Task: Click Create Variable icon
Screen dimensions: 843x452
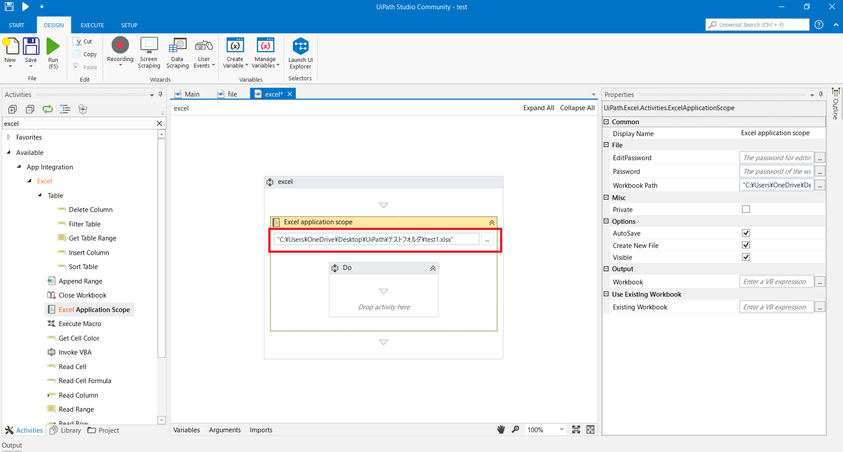Action: coord(235,45)
